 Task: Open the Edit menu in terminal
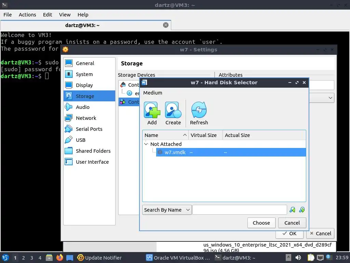point(47,15)
